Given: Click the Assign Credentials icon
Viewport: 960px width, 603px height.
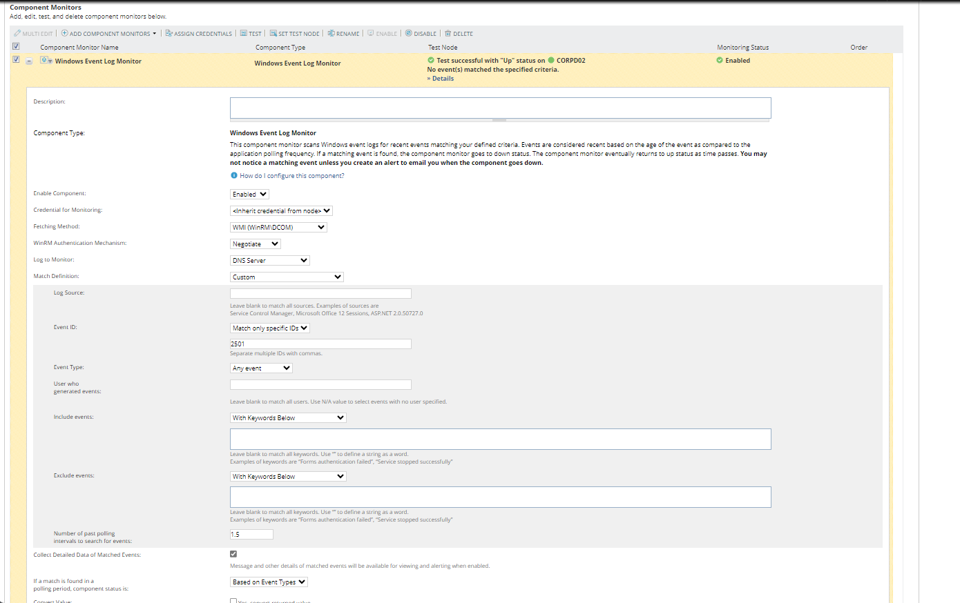Looking at the screenshot, I should pos(169,33).
